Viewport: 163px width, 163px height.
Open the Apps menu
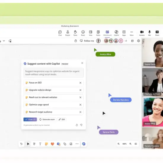124,33
